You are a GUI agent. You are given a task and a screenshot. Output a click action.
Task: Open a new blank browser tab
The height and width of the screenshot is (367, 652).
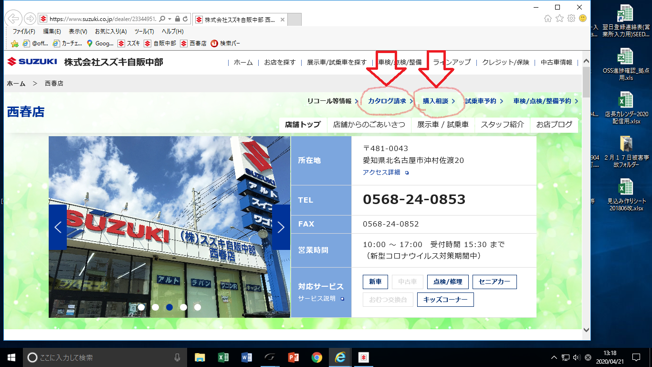click(x=295, y=20)
